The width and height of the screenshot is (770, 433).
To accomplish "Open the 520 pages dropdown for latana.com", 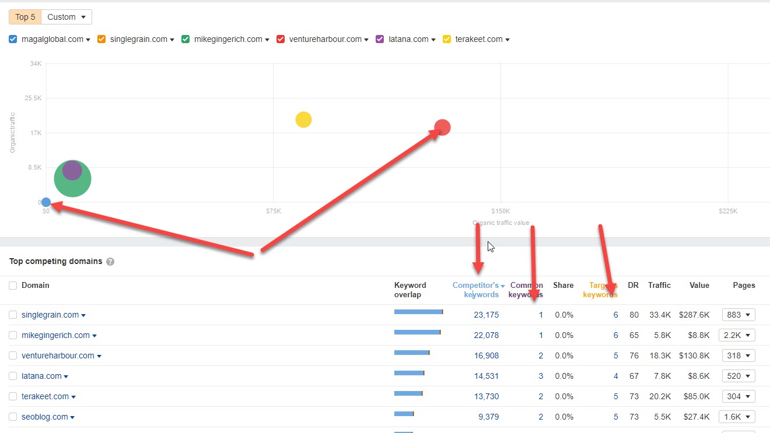I will 738,376.
